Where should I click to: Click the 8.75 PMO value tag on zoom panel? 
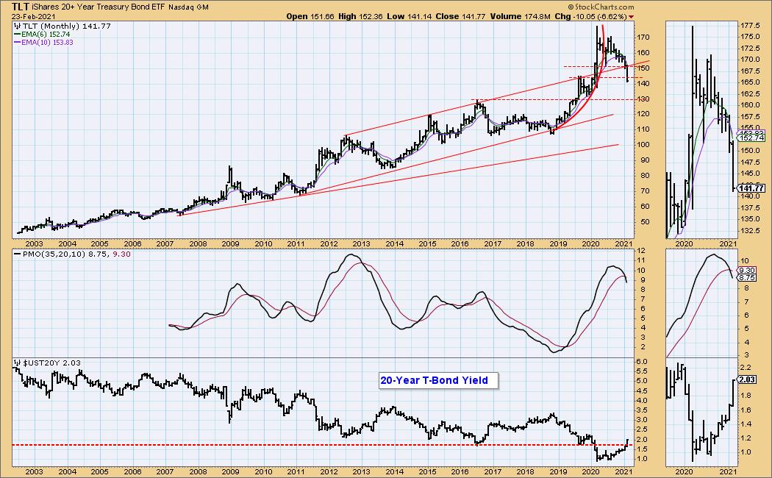coord(747,278)
